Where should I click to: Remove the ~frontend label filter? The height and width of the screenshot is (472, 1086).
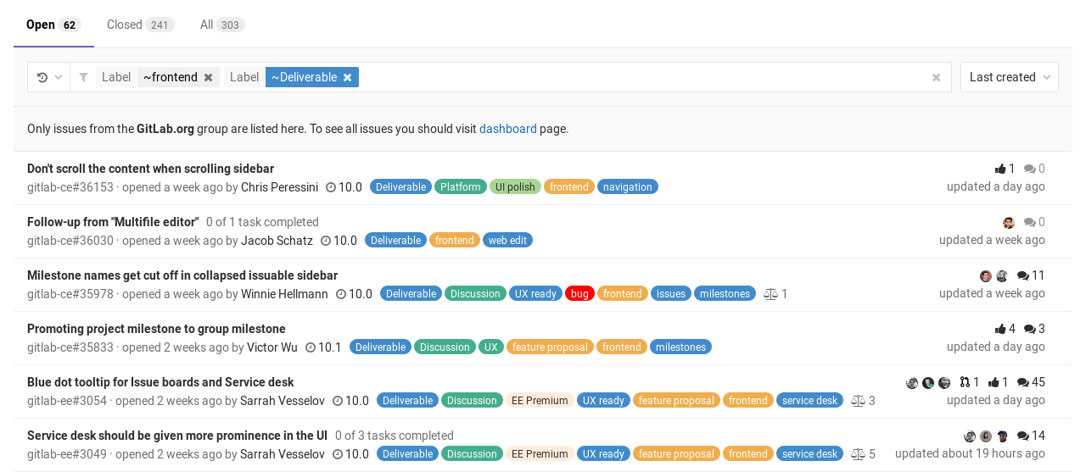(208, 77)
